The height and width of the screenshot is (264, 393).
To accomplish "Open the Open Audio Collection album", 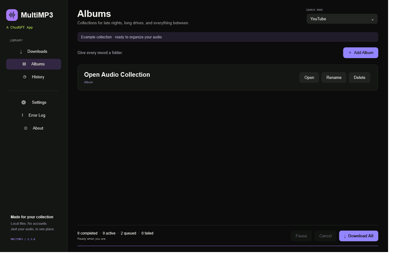I will point(309,78).
